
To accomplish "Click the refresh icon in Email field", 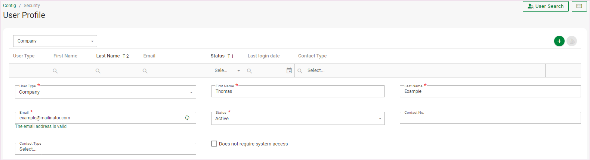I will [187, 118].
